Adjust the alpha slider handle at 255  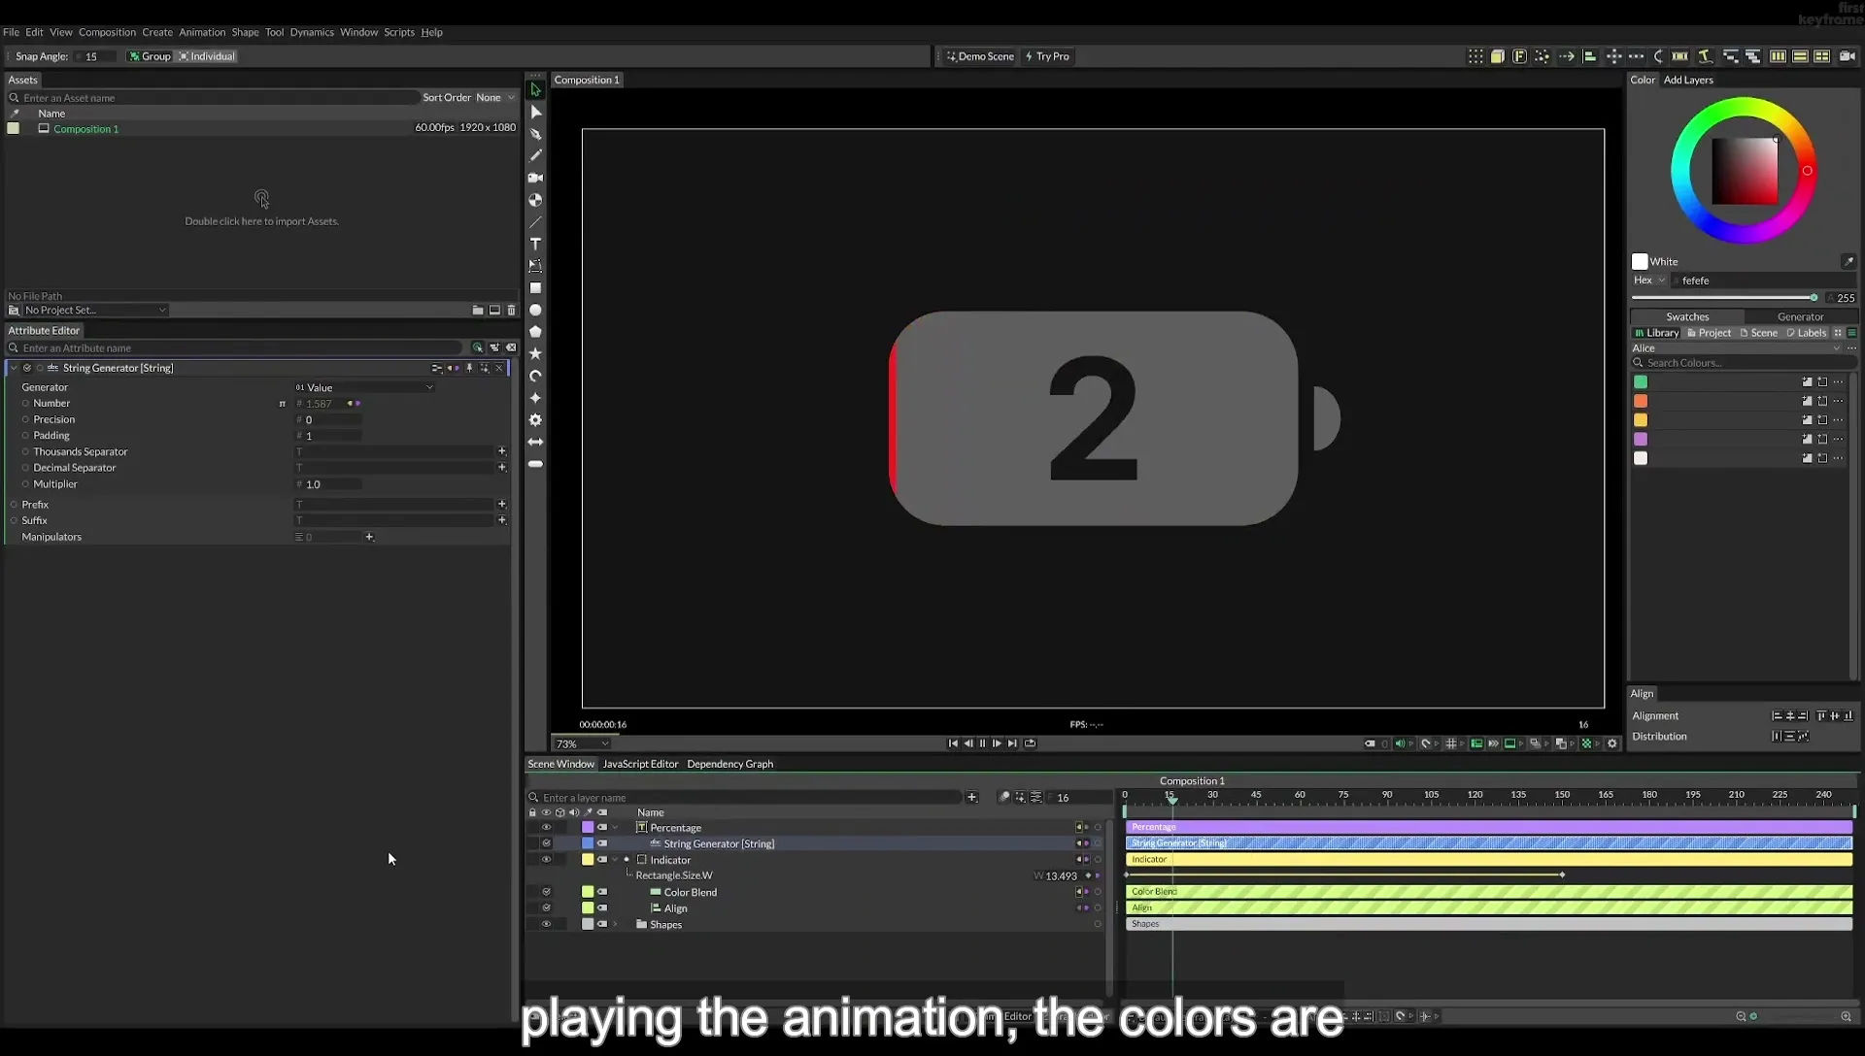tap(1814, 298)
